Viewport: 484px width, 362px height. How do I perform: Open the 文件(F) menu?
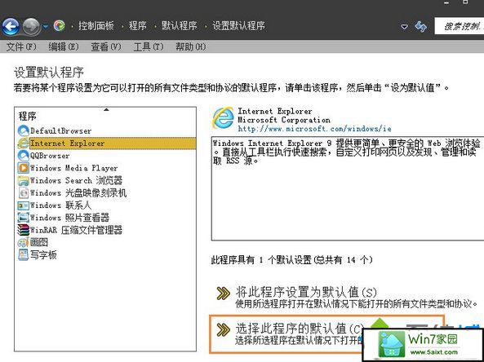[21, 46]
